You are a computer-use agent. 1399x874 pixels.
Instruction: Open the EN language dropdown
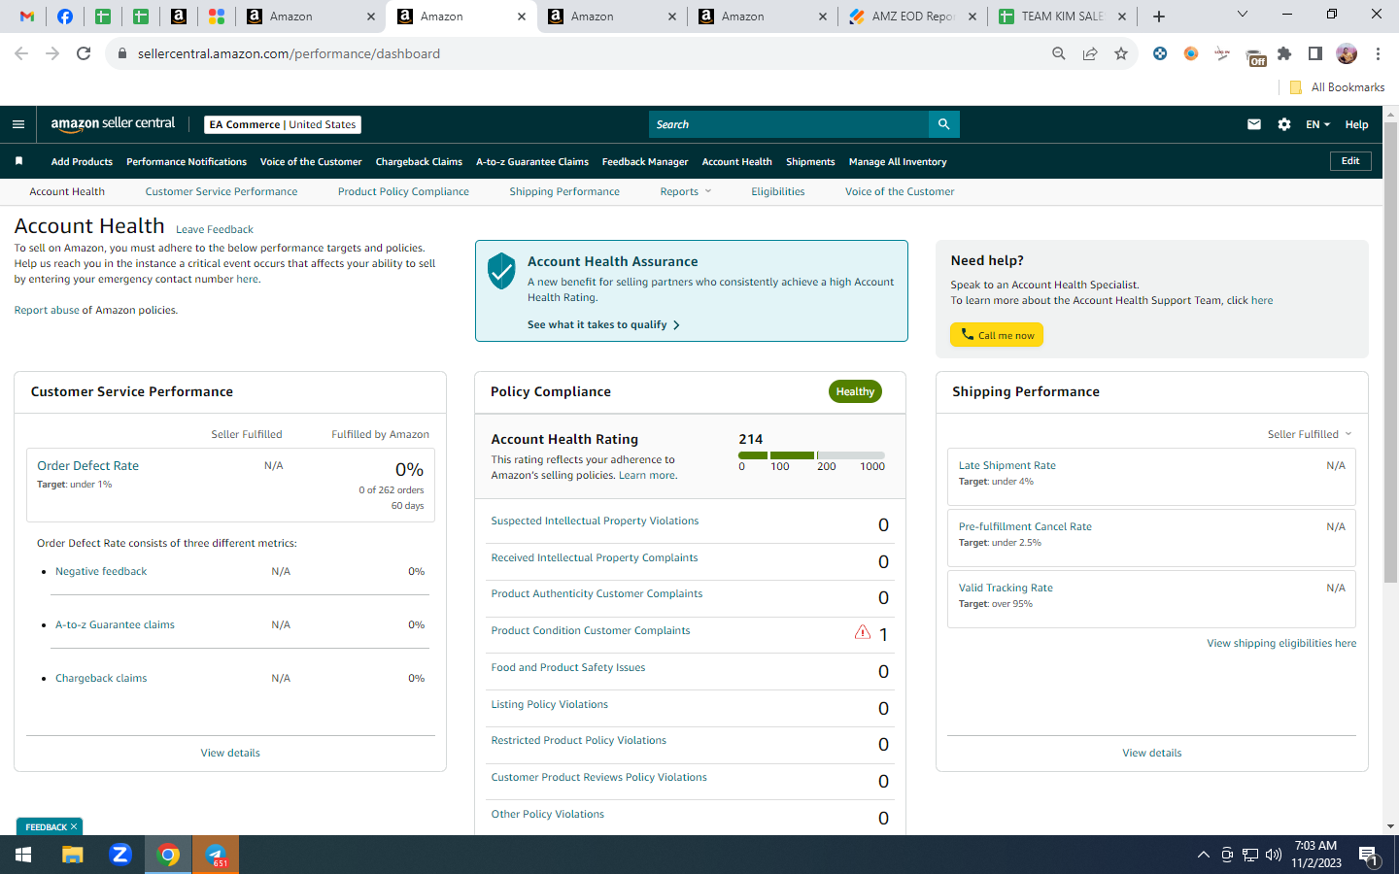pyautogui.click(x=1317, y=124)
